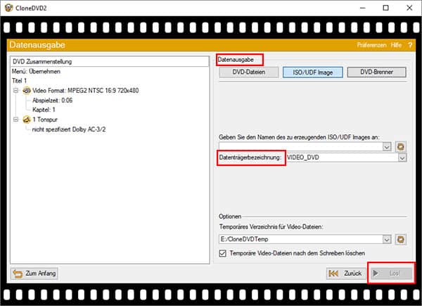Toggle deleting temporary video files after writing

[x=222, y=253]
